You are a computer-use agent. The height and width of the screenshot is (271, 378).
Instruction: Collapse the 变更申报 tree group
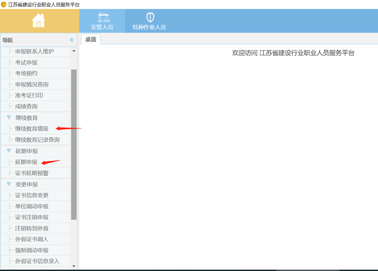click(x=9, y=184)
